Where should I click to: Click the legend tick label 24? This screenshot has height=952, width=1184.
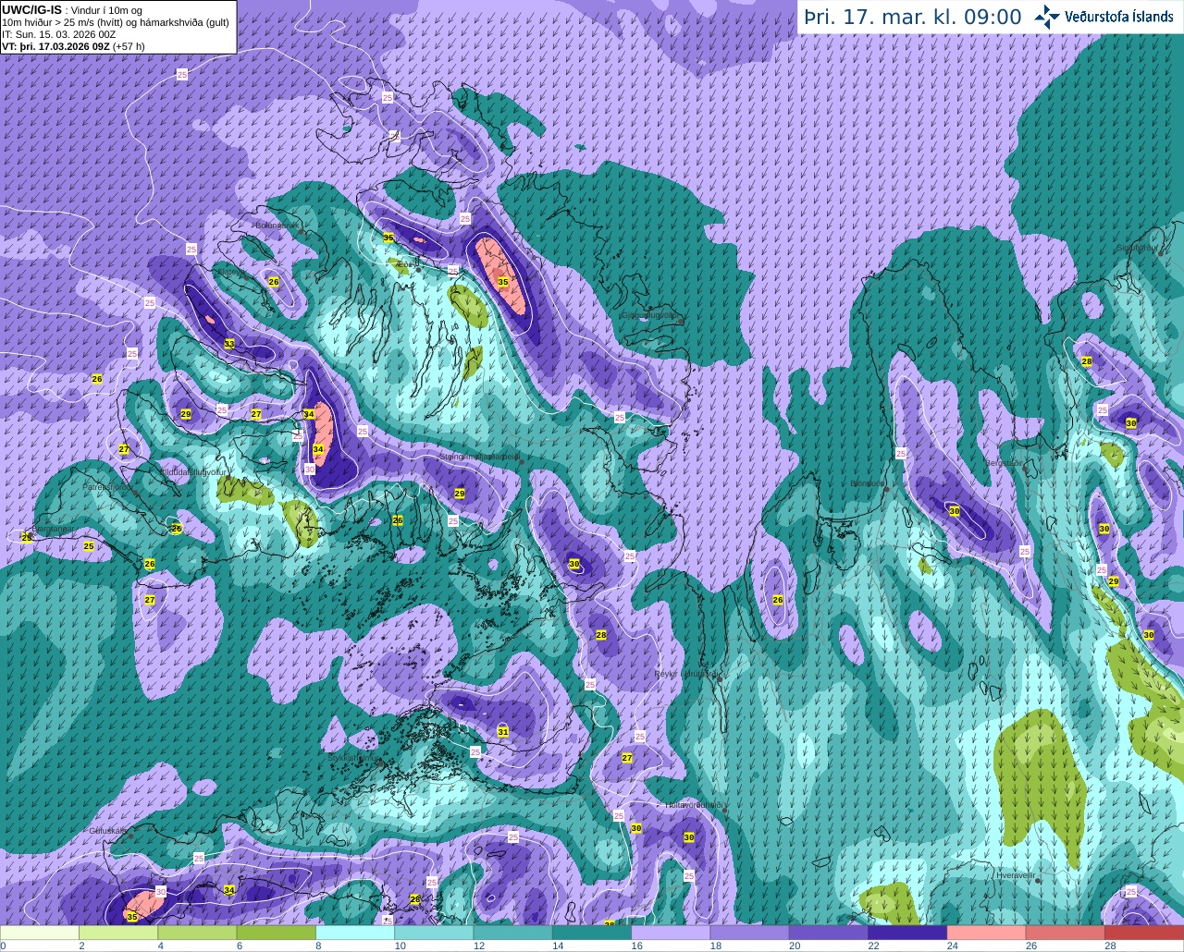[952, 946]
